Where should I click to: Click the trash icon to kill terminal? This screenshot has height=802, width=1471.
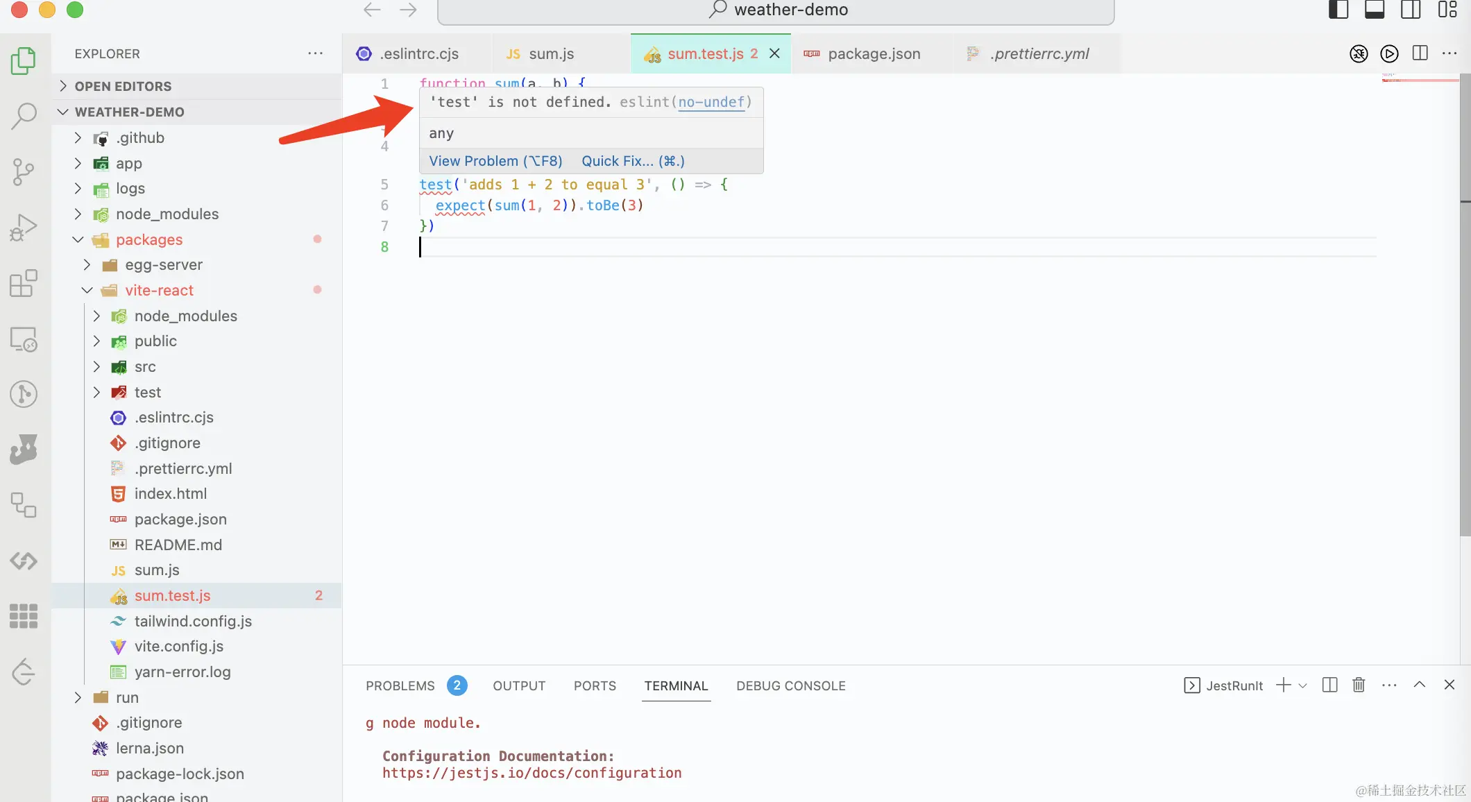click(x=1359, y=685)
